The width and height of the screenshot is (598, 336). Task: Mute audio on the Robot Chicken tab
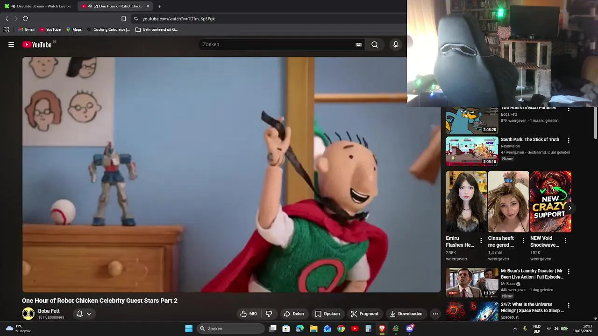click(90, 6)
